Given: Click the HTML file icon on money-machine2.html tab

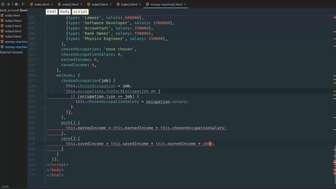Looking at the screenshot, I should tap(148, 4).
